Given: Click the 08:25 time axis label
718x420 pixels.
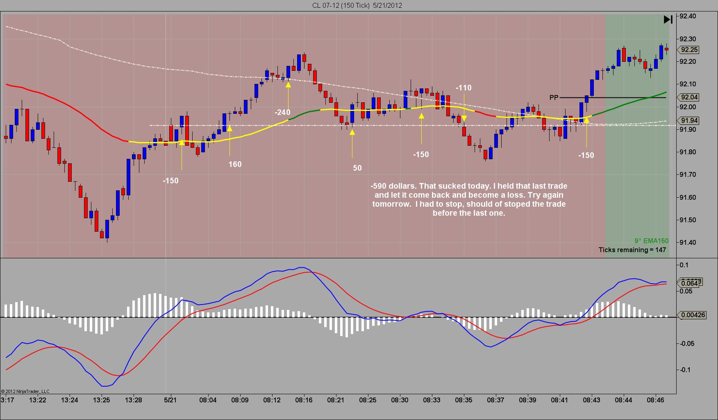Looking at the screenshot, I should click(x=368, y=400).
